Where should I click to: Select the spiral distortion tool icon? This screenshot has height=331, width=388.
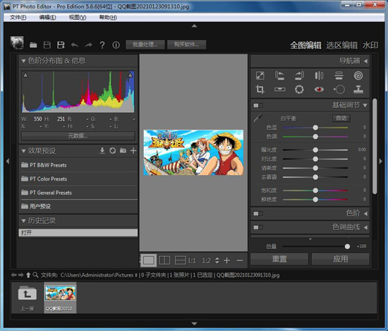pos(358,76)
